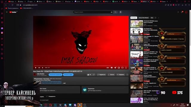191x107 pixels.
Task: Open more actions menu under video
Action: [127, 75]
